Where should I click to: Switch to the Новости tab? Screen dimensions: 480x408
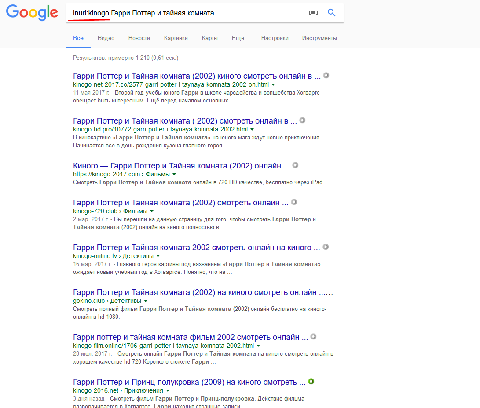(x=139, y=38)
